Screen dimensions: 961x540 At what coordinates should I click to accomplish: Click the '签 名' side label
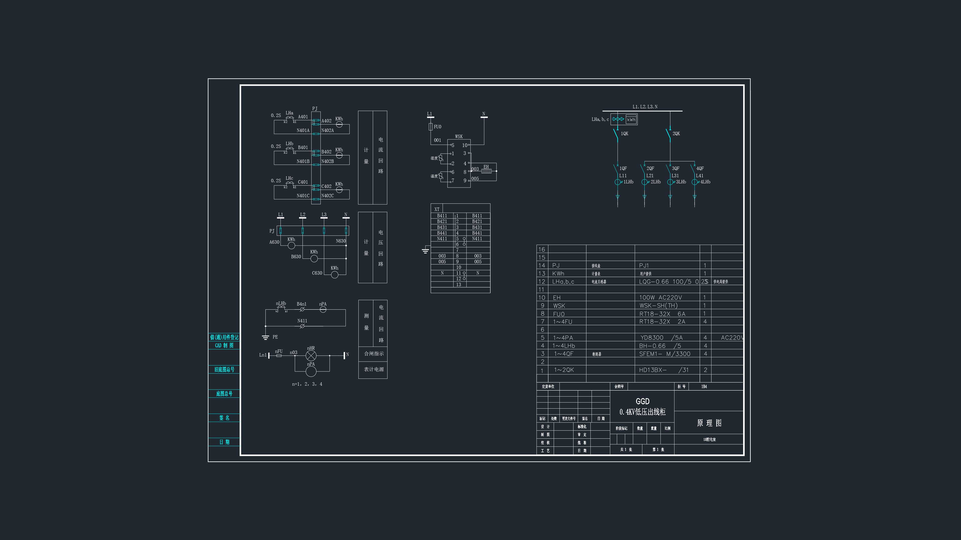(224, 418)
